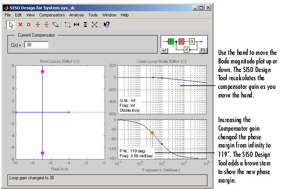Screen dimensions: 281x189
Task: Click the open-loop pole at -4
Action: point(69,112)
